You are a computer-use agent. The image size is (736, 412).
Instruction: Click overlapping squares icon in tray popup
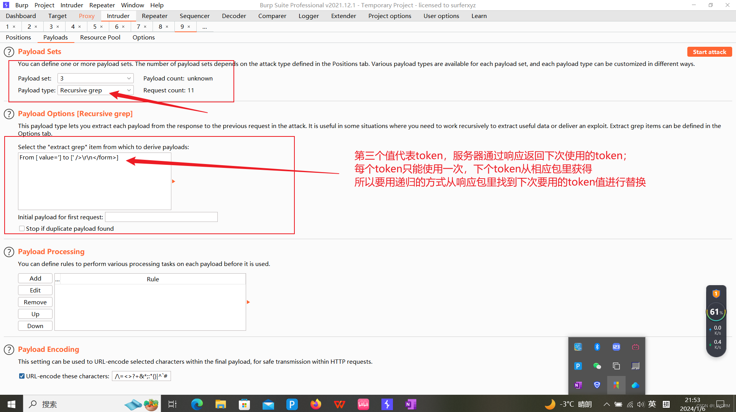coord(616,366)
